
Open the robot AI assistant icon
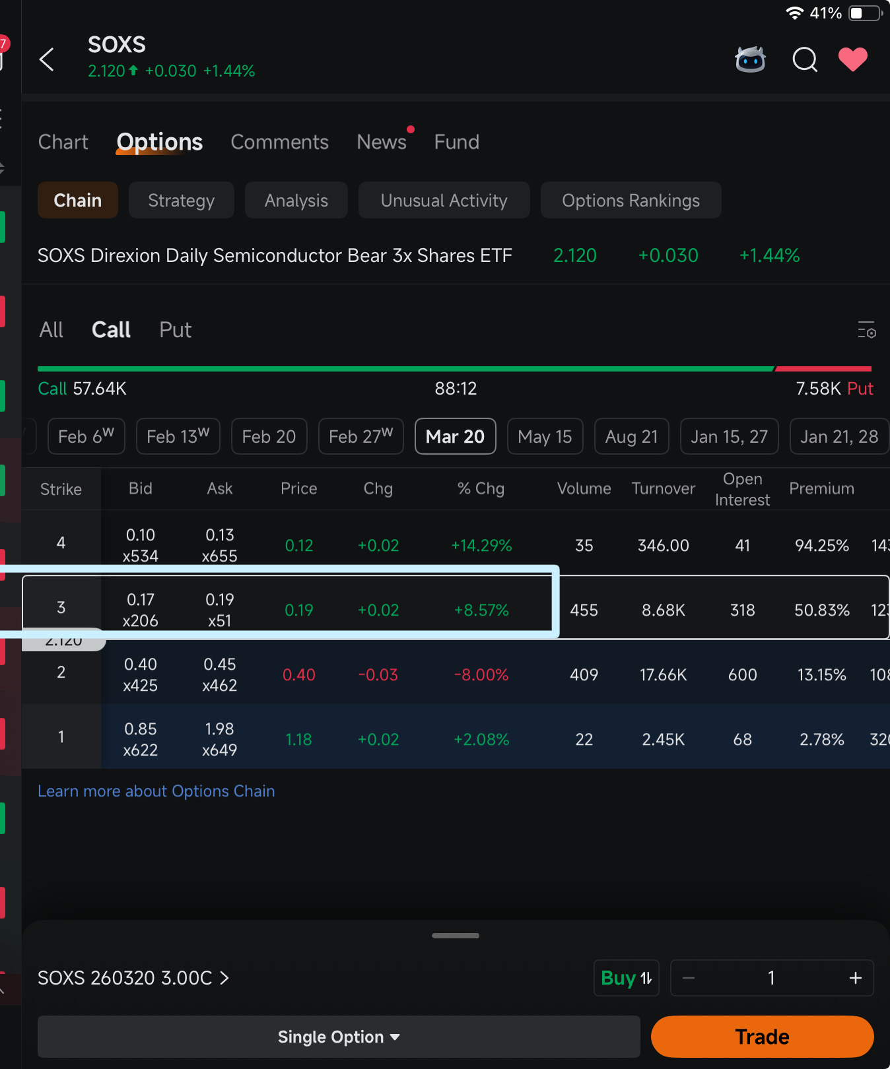[750, 59]
